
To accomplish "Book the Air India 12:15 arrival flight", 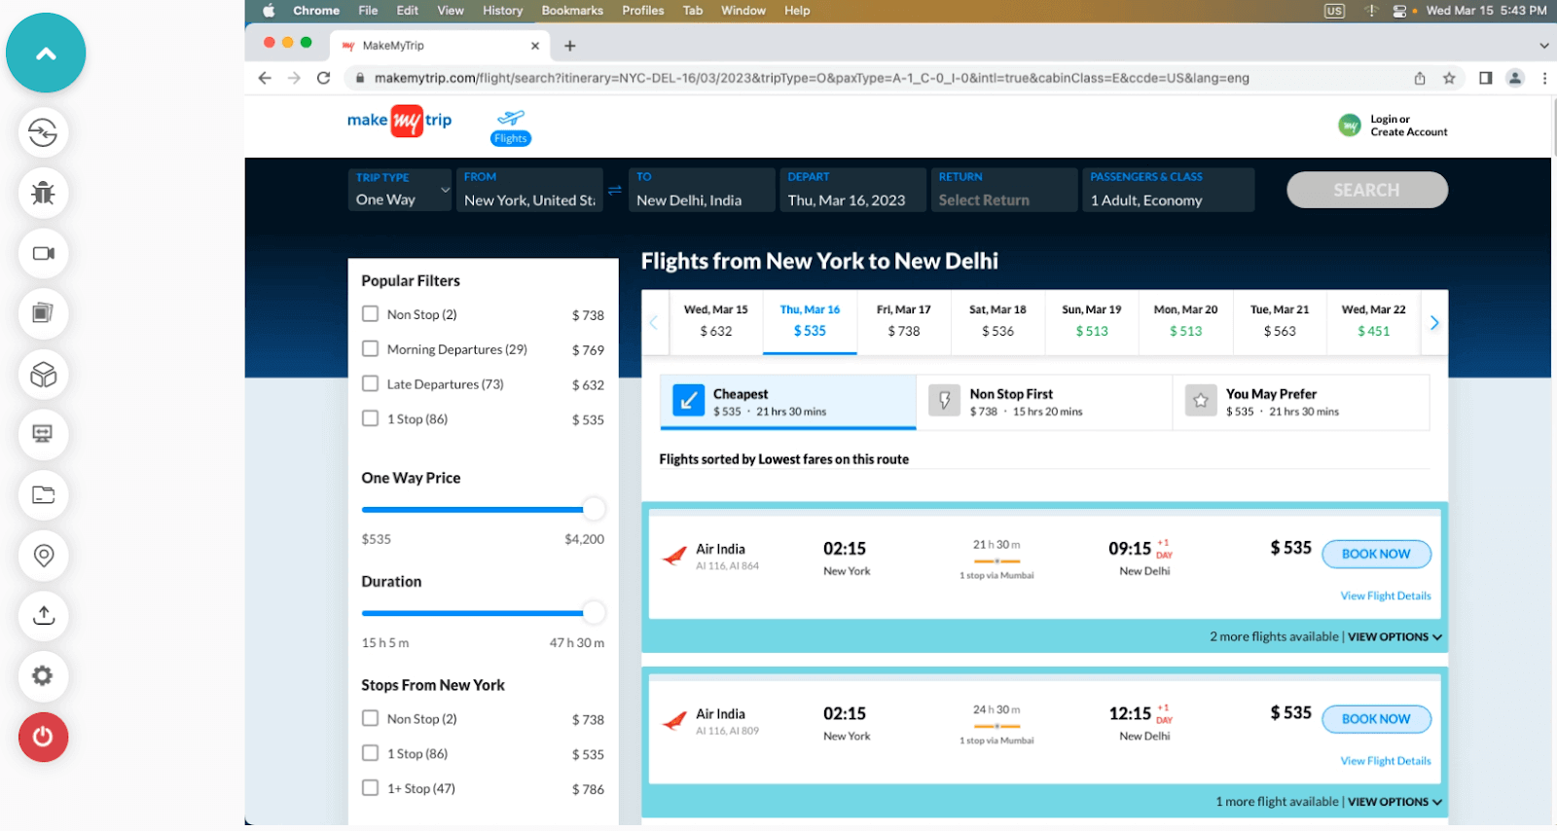I will [1376, 719].
